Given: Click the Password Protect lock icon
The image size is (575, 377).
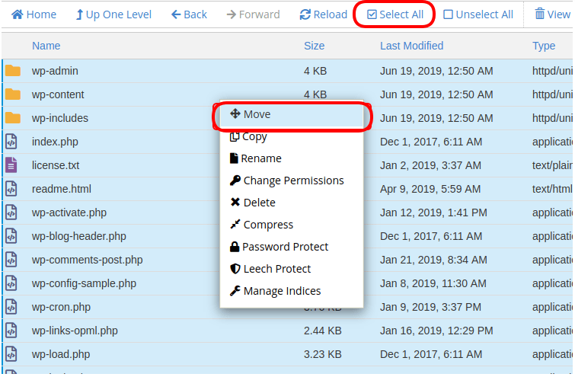Looking at the screenshot, I should pyautogui.click(x=235, y=247).
